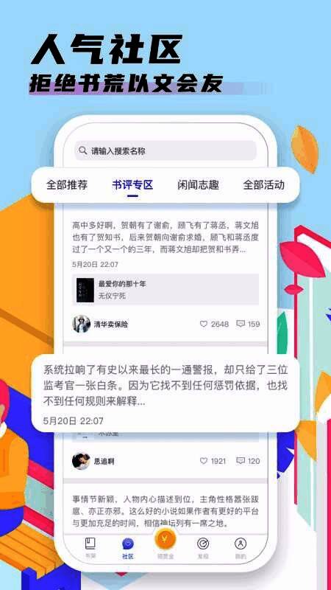The height and width of the screenshot is (590, 331).
Task: Select the 书评专区 tab
Action: pos(132,185)
